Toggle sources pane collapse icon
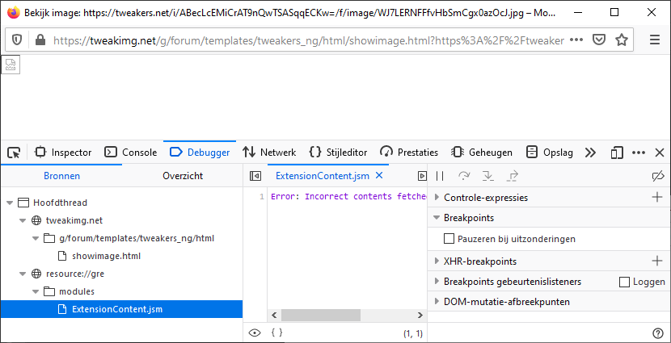671x343 pixels. click(x=255, y=176)
